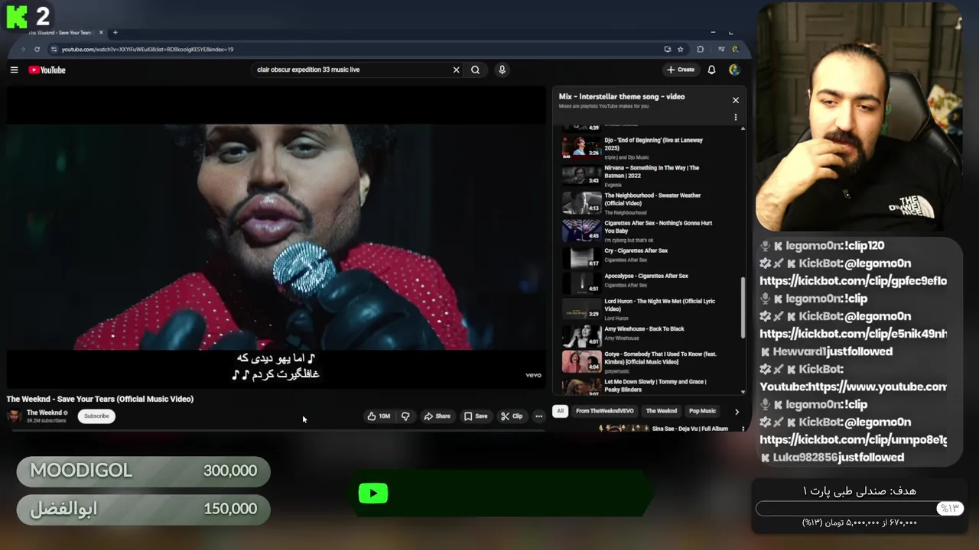Click the green YouTube play overlay icon
This screenshot has height=550, width=979.
[x=373, y=493]
